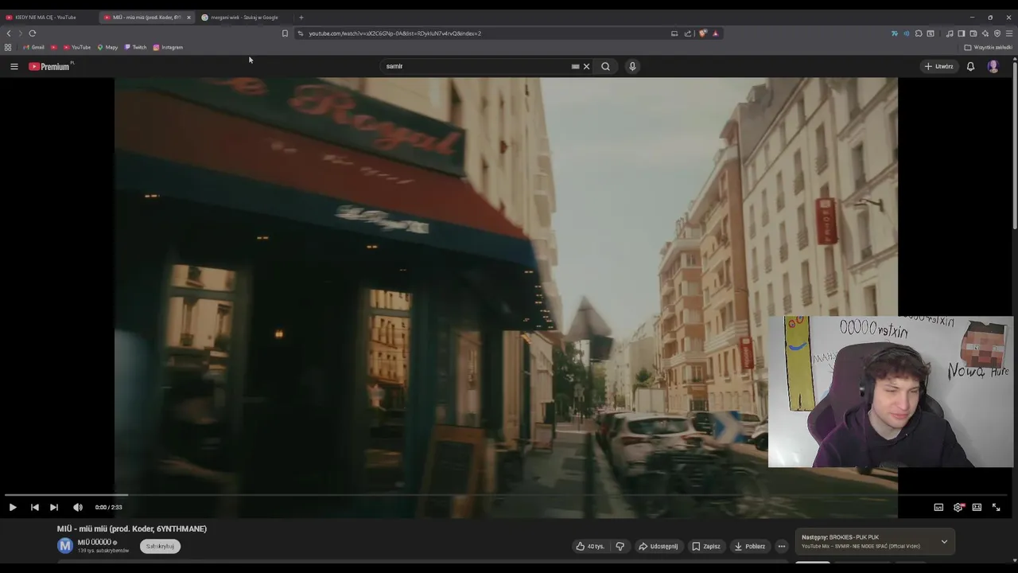Switch to theater mode
1018x573 pixels.
tap(977, 507)
